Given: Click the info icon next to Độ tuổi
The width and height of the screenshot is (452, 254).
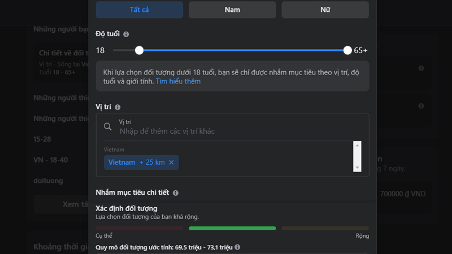Looking at the screenshot, I should 126,34.
